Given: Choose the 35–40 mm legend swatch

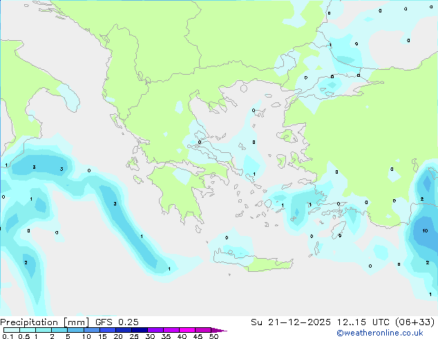Looking at the screenshot, I should [171, 330].
